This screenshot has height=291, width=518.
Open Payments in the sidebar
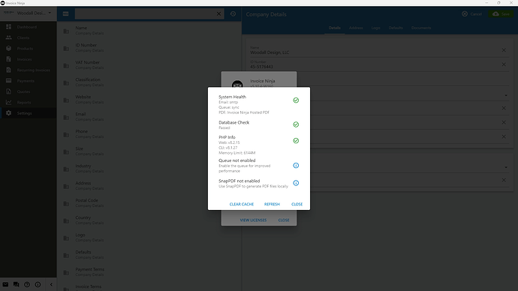pyautogui.click(x=29, y=81)
